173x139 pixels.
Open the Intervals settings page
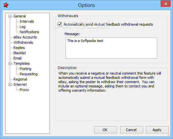pos(27,21)
